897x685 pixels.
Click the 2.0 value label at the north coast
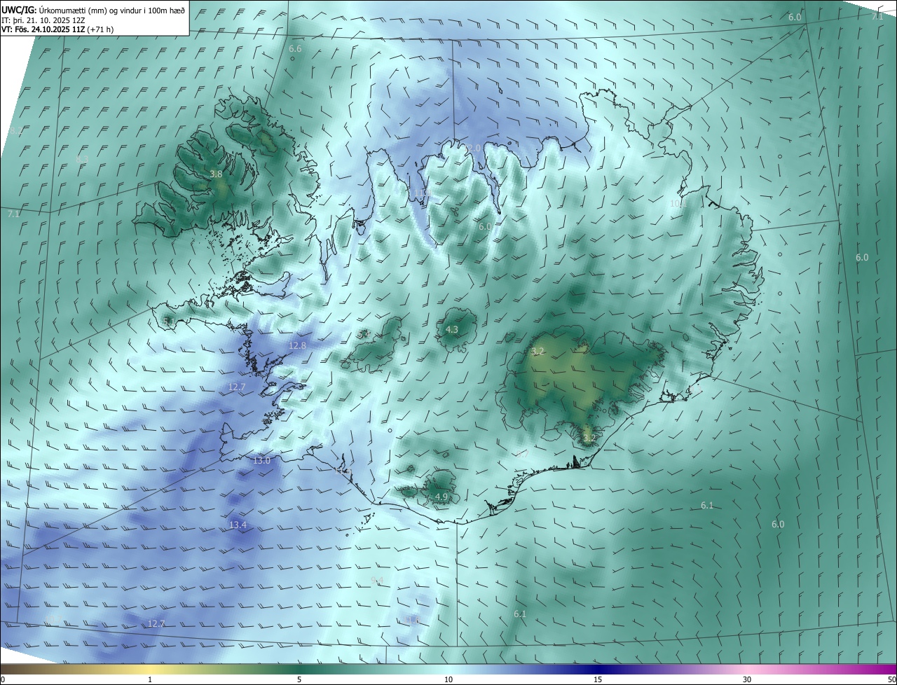(474, 148)
